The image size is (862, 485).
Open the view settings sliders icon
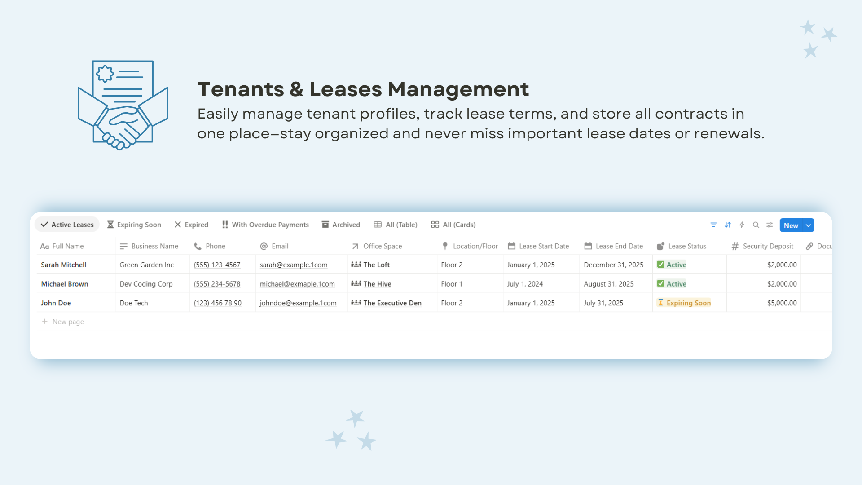(770, 225)
